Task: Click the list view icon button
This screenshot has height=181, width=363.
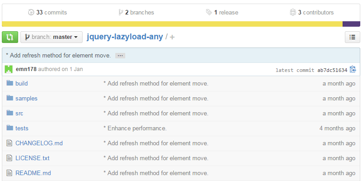Action: 353,37
